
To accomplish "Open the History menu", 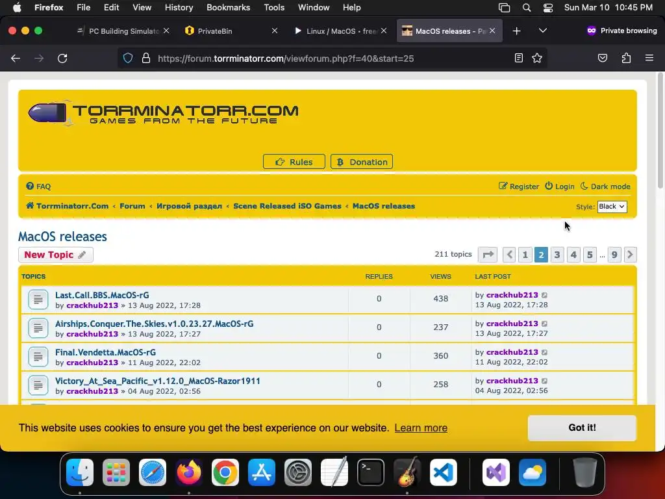I will coord(179,8).
